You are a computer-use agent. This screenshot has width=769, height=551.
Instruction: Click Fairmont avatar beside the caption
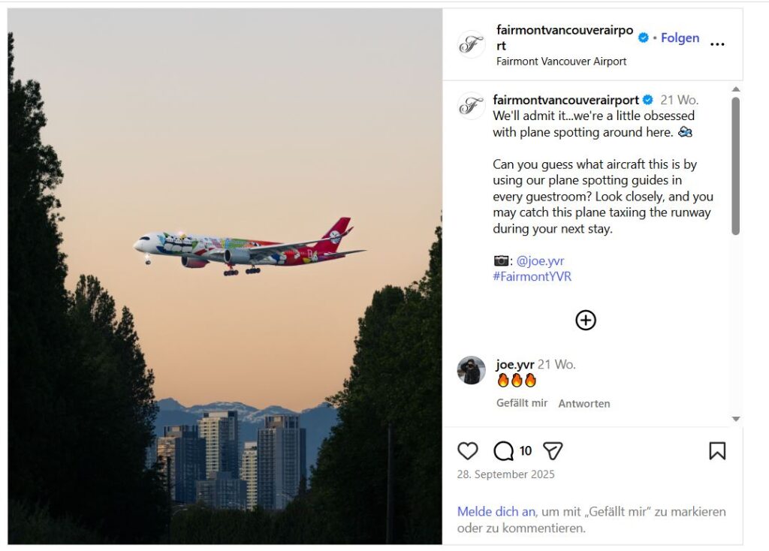472,106
